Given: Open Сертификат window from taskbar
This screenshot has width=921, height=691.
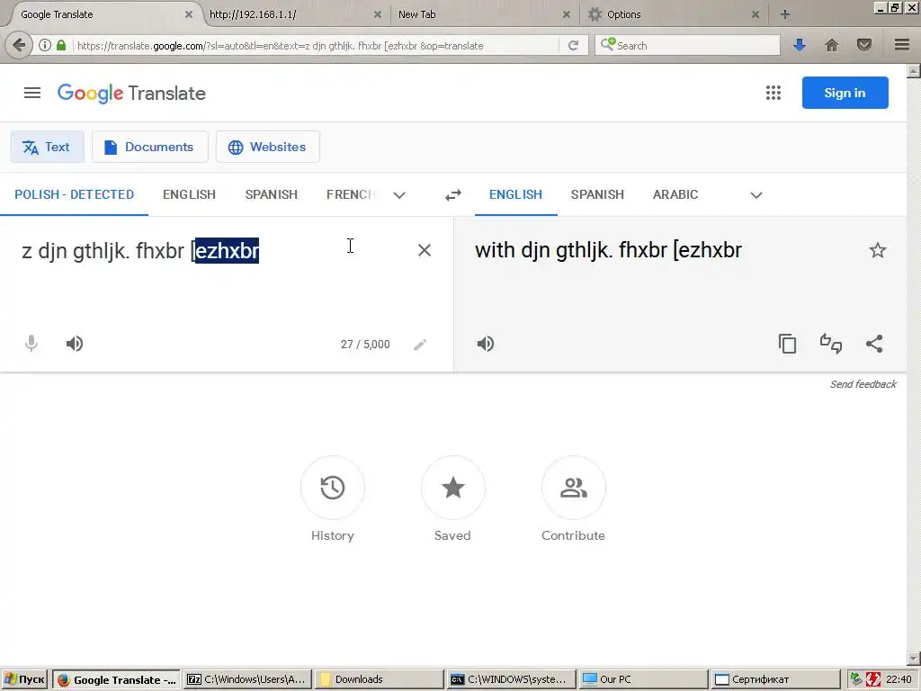Looking at the screenshot, I should [775, 679].
